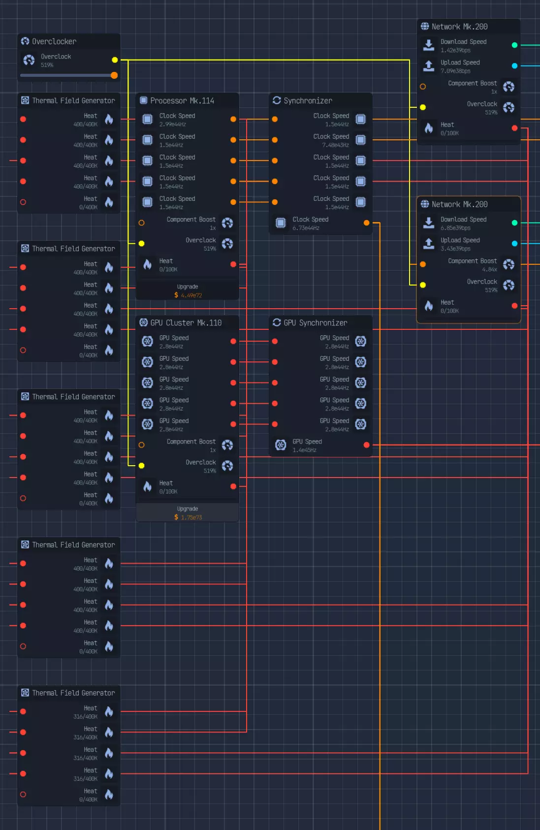Buy the GPU Cluster upgrade costing $1.75e73
The height and width of the screenshot is (830, 540).
(x=188, y=513)
